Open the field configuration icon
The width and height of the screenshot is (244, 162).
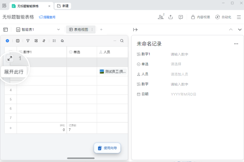[x=18, y=41]
